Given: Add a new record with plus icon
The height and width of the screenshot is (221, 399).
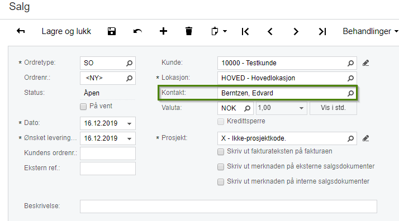Looking at the screenshot, I should [163, 31].
